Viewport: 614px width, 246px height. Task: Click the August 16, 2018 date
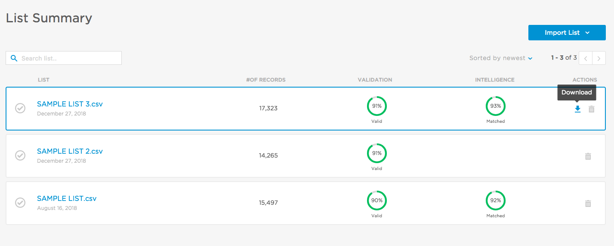pos(57,208)
